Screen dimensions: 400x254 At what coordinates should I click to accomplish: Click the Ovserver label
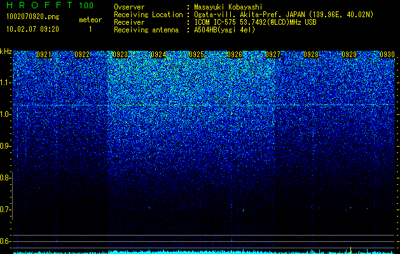129,7
